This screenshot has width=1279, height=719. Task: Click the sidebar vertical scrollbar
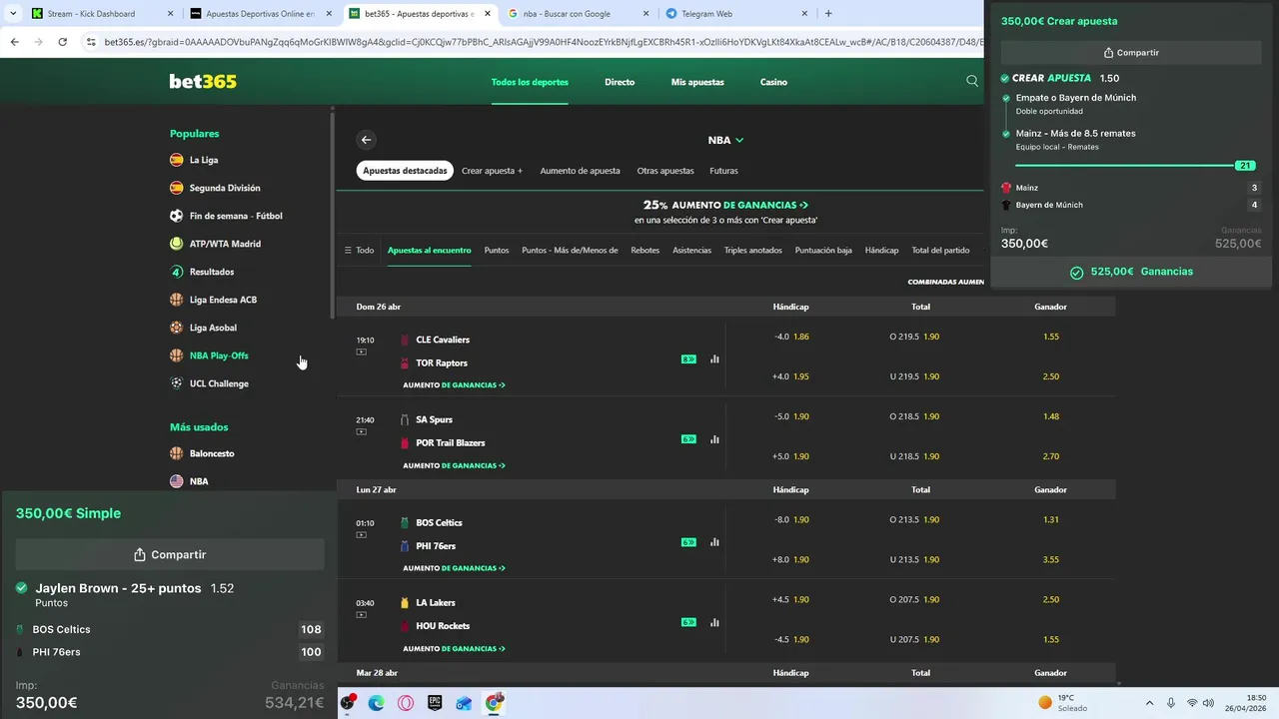click(333, 215)
